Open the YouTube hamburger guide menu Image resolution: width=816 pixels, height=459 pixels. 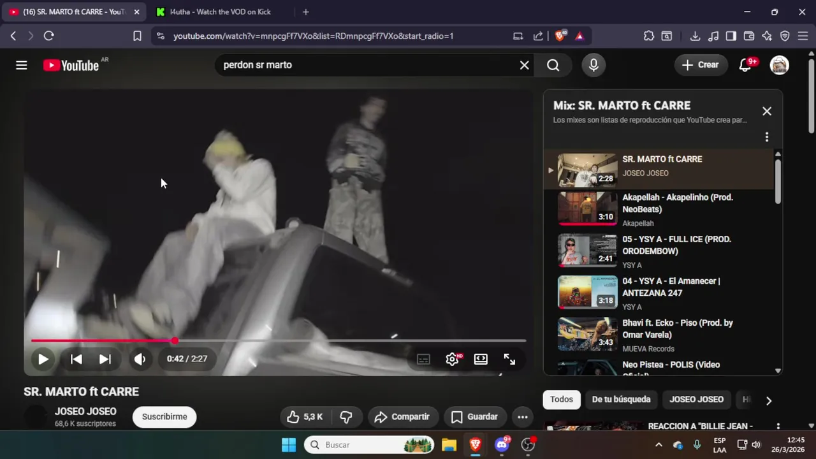(x=22, y=65)
